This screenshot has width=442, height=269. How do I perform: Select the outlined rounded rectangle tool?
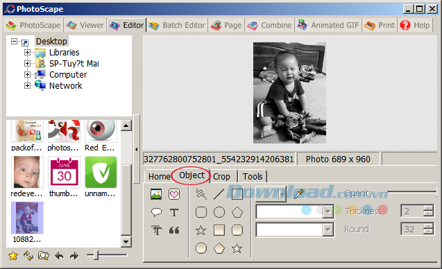click(x=201, y=212)
